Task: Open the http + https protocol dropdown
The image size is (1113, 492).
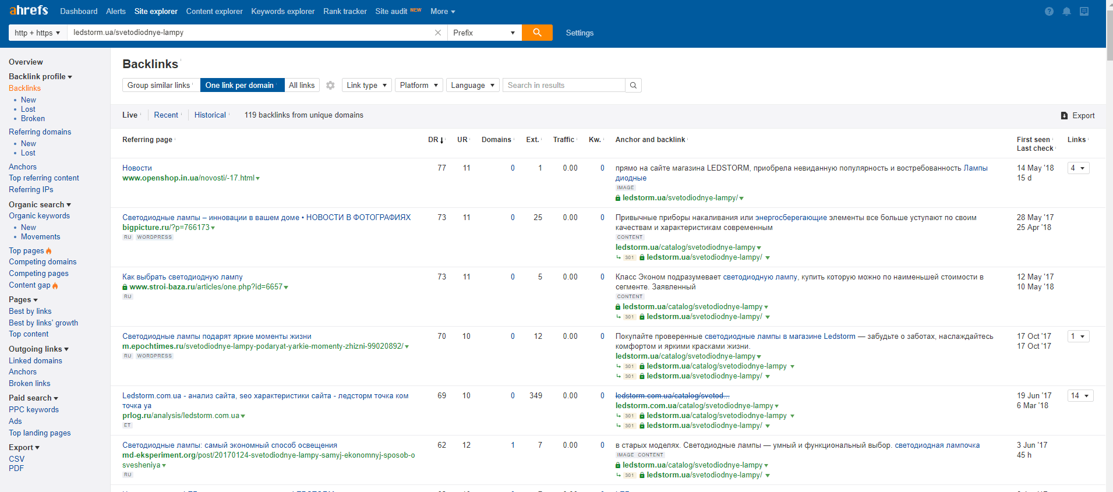Action: [37, 33]
